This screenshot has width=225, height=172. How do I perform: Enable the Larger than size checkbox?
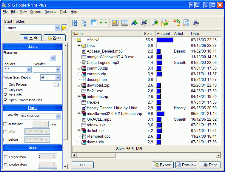pos(6,157)
